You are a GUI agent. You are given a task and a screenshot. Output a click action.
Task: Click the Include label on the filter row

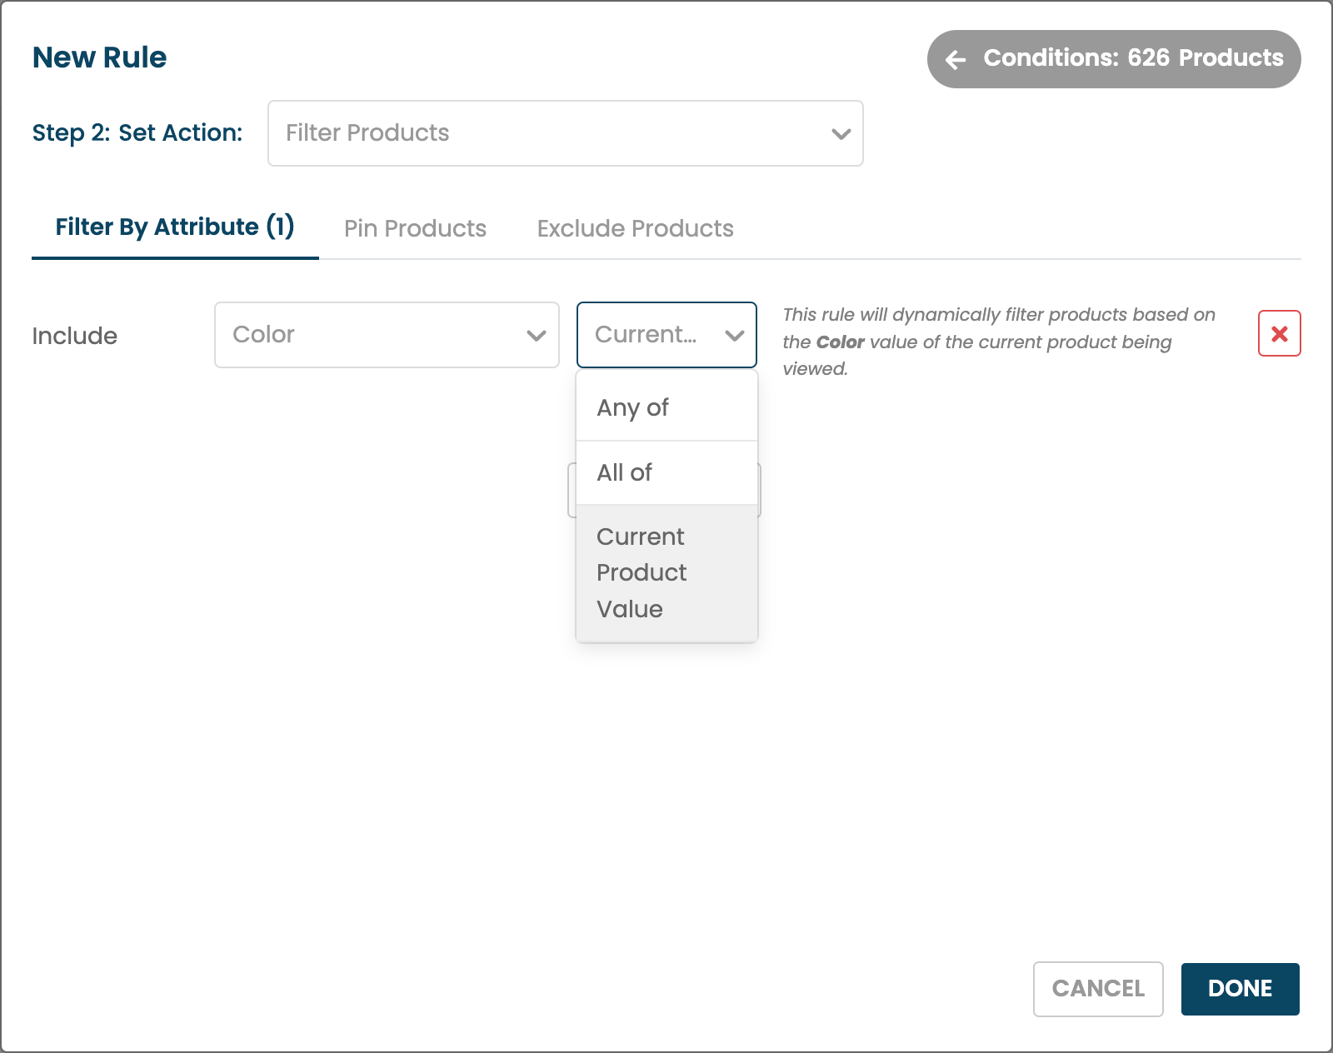point(75,336)
